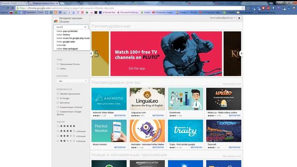Show next featured banner with right arrow
This screenshot has width=297, height=167.
point(241,54)
